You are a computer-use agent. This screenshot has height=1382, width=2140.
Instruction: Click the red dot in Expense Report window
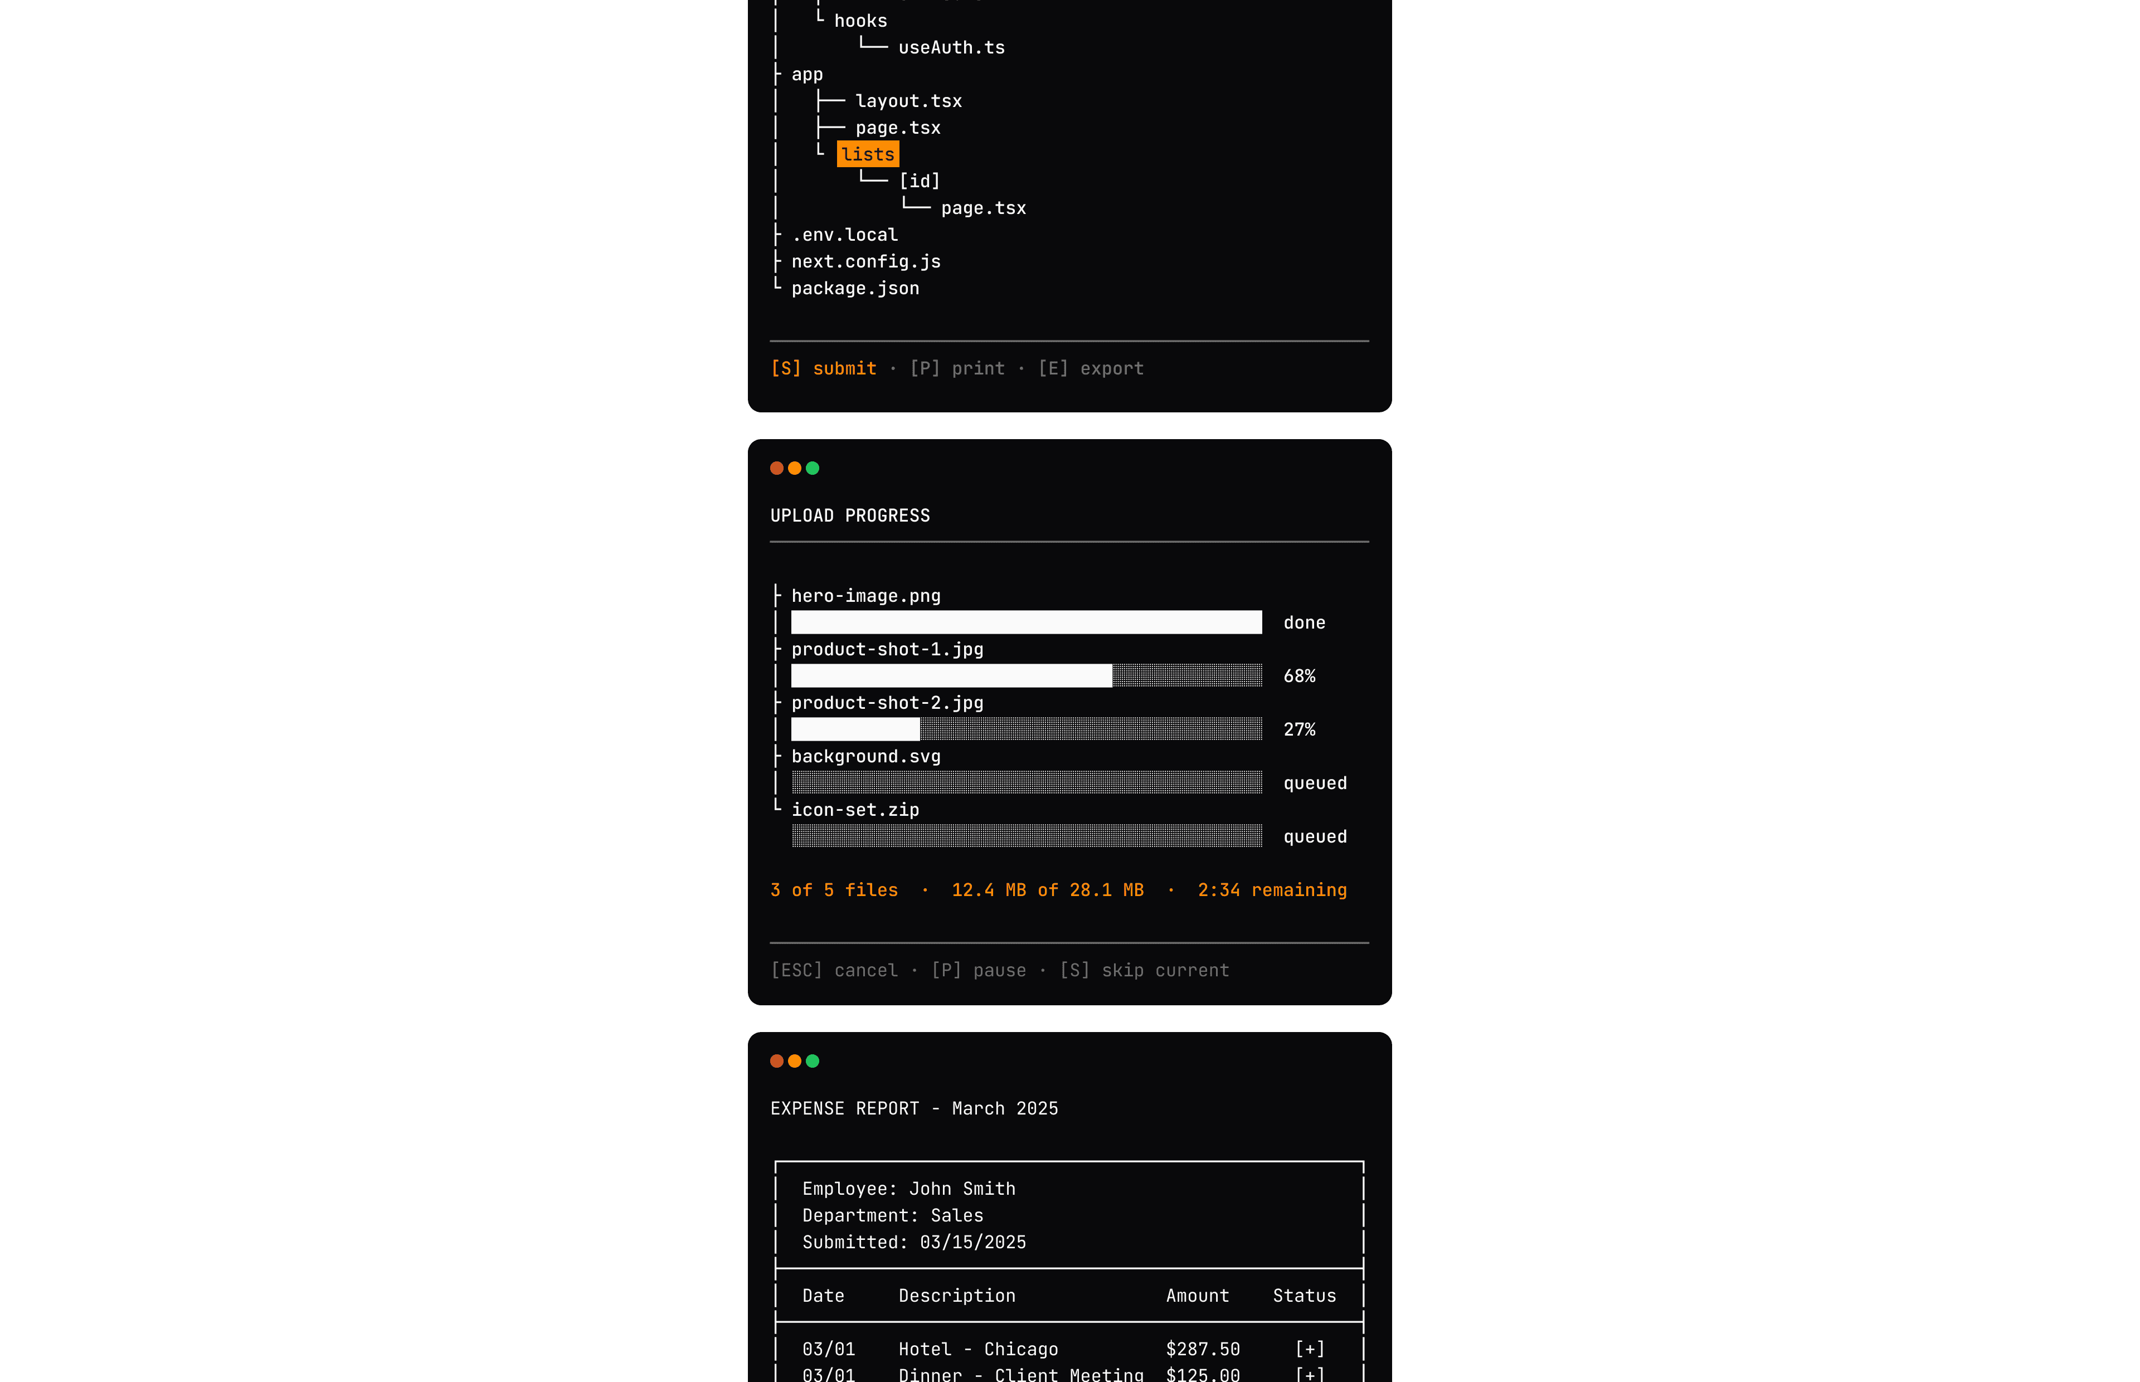(x=776, y=1060)
